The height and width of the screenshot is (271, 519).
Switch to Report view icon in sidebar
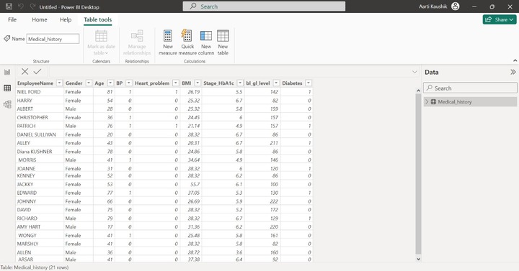pyautogui.click(x=7, y=72)
